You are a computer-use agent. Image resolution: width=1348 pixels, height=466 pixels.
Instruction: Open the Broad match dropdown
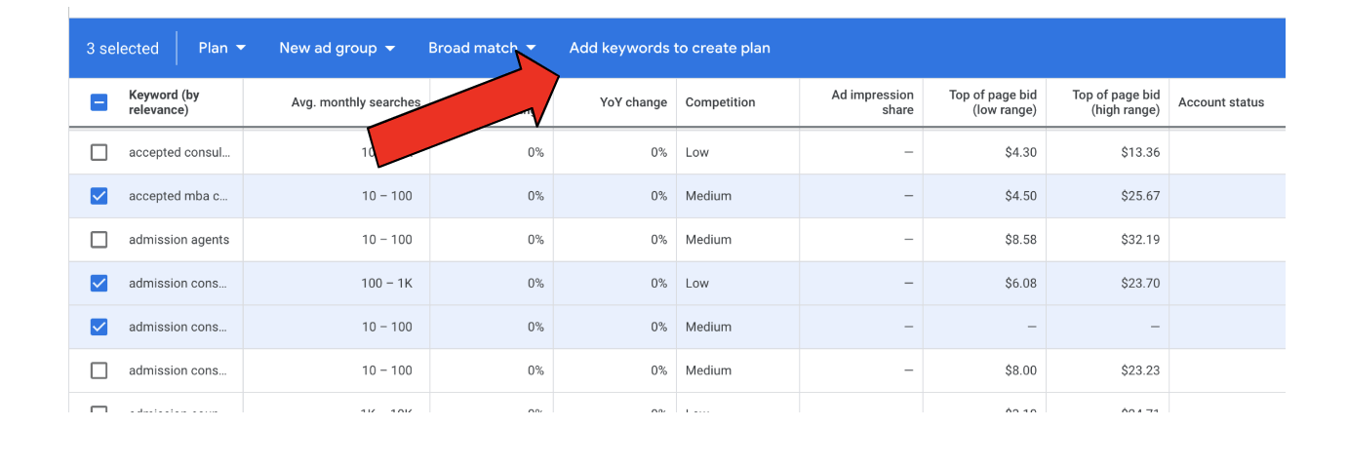tap(482, 48)
